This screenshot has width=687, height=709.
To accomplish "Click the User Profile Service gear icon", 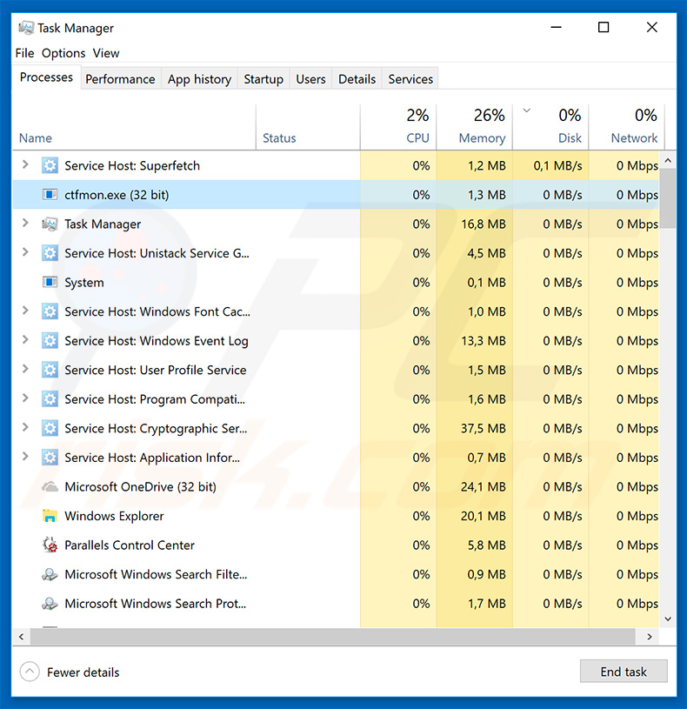I will click(x=50, y=370).
